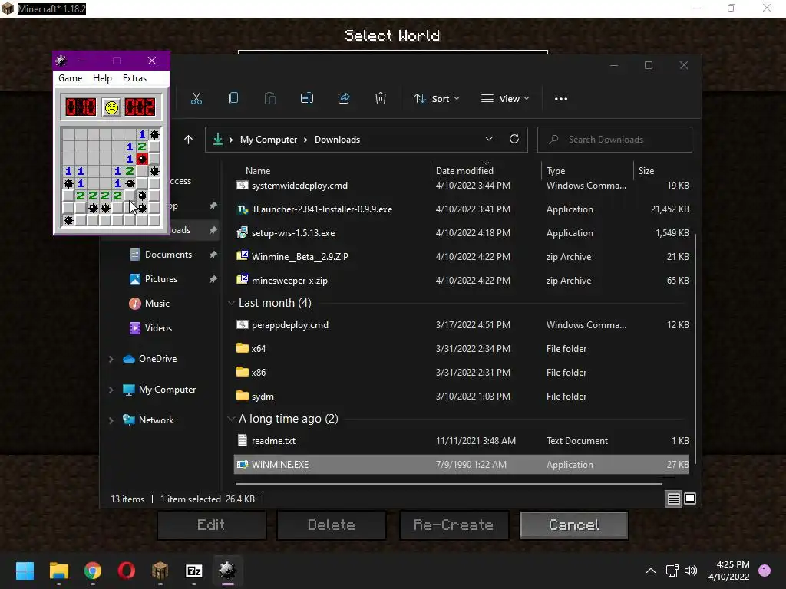
Task: Click the Search Downloads field
Action: (x=615, y=140)
